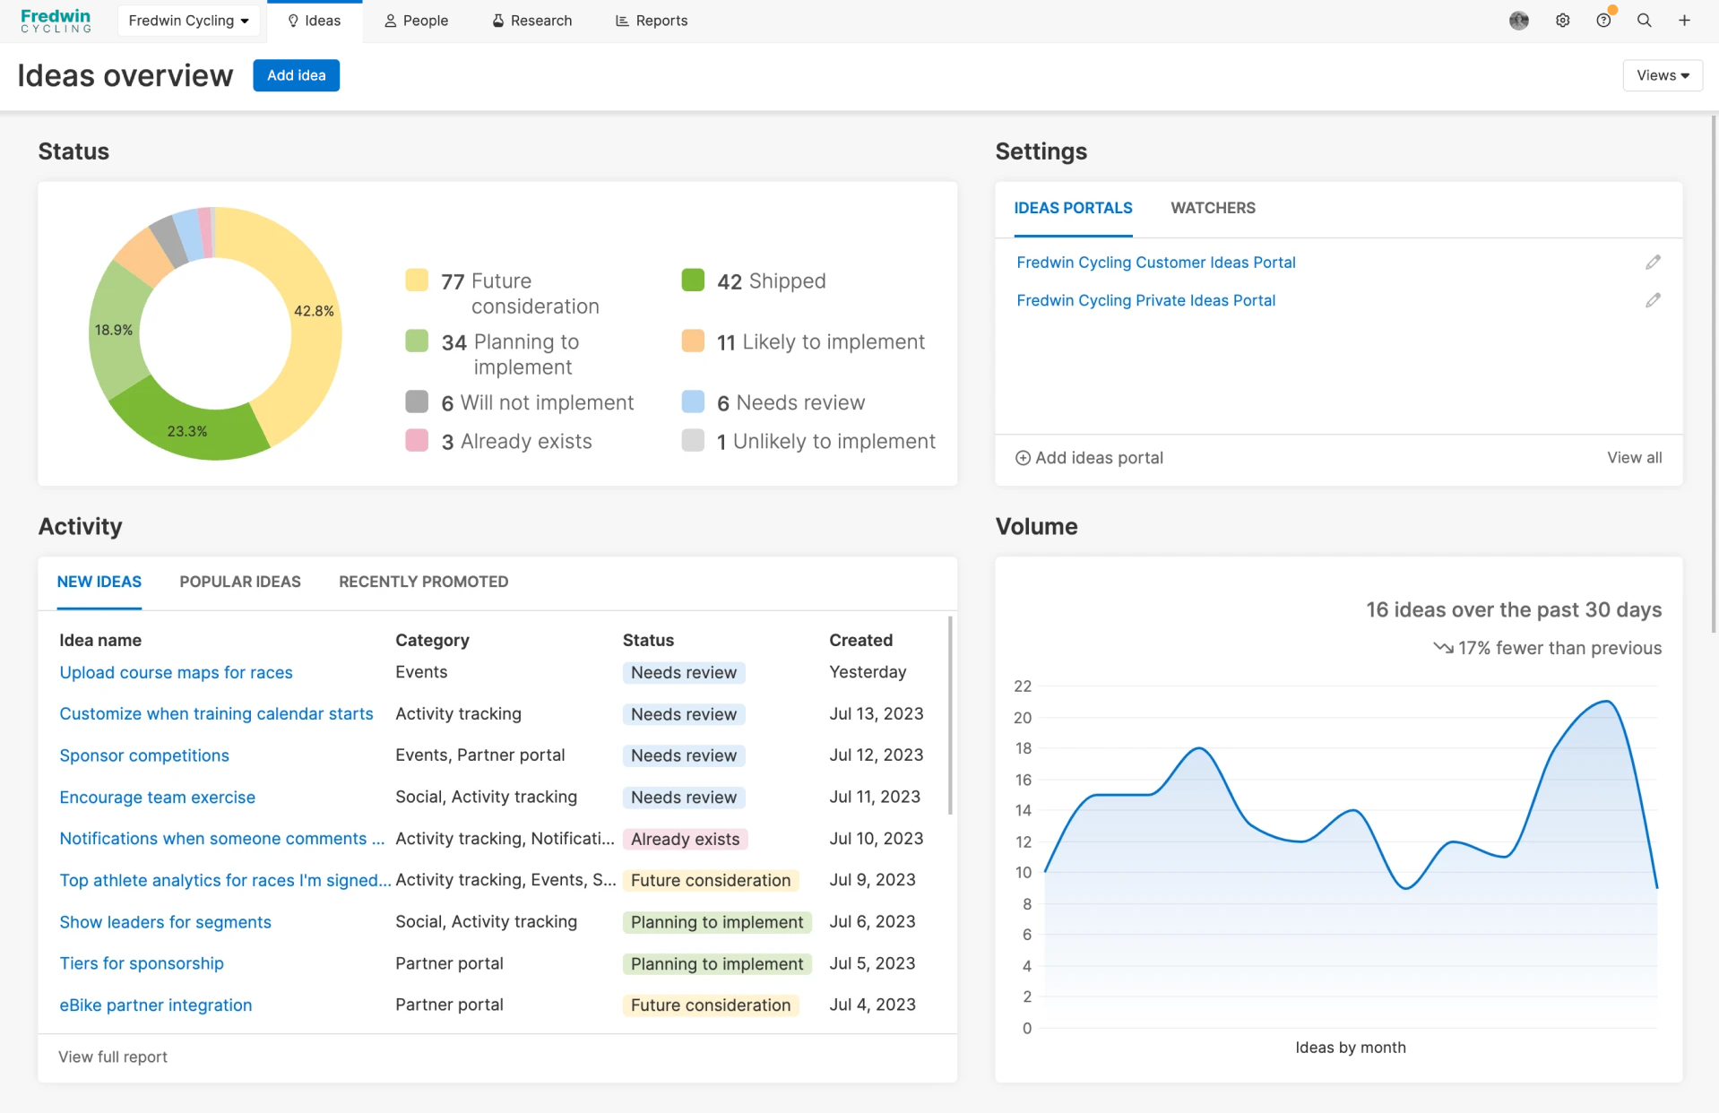
Task: Click Already exists status badge
Action: (685, 839)
